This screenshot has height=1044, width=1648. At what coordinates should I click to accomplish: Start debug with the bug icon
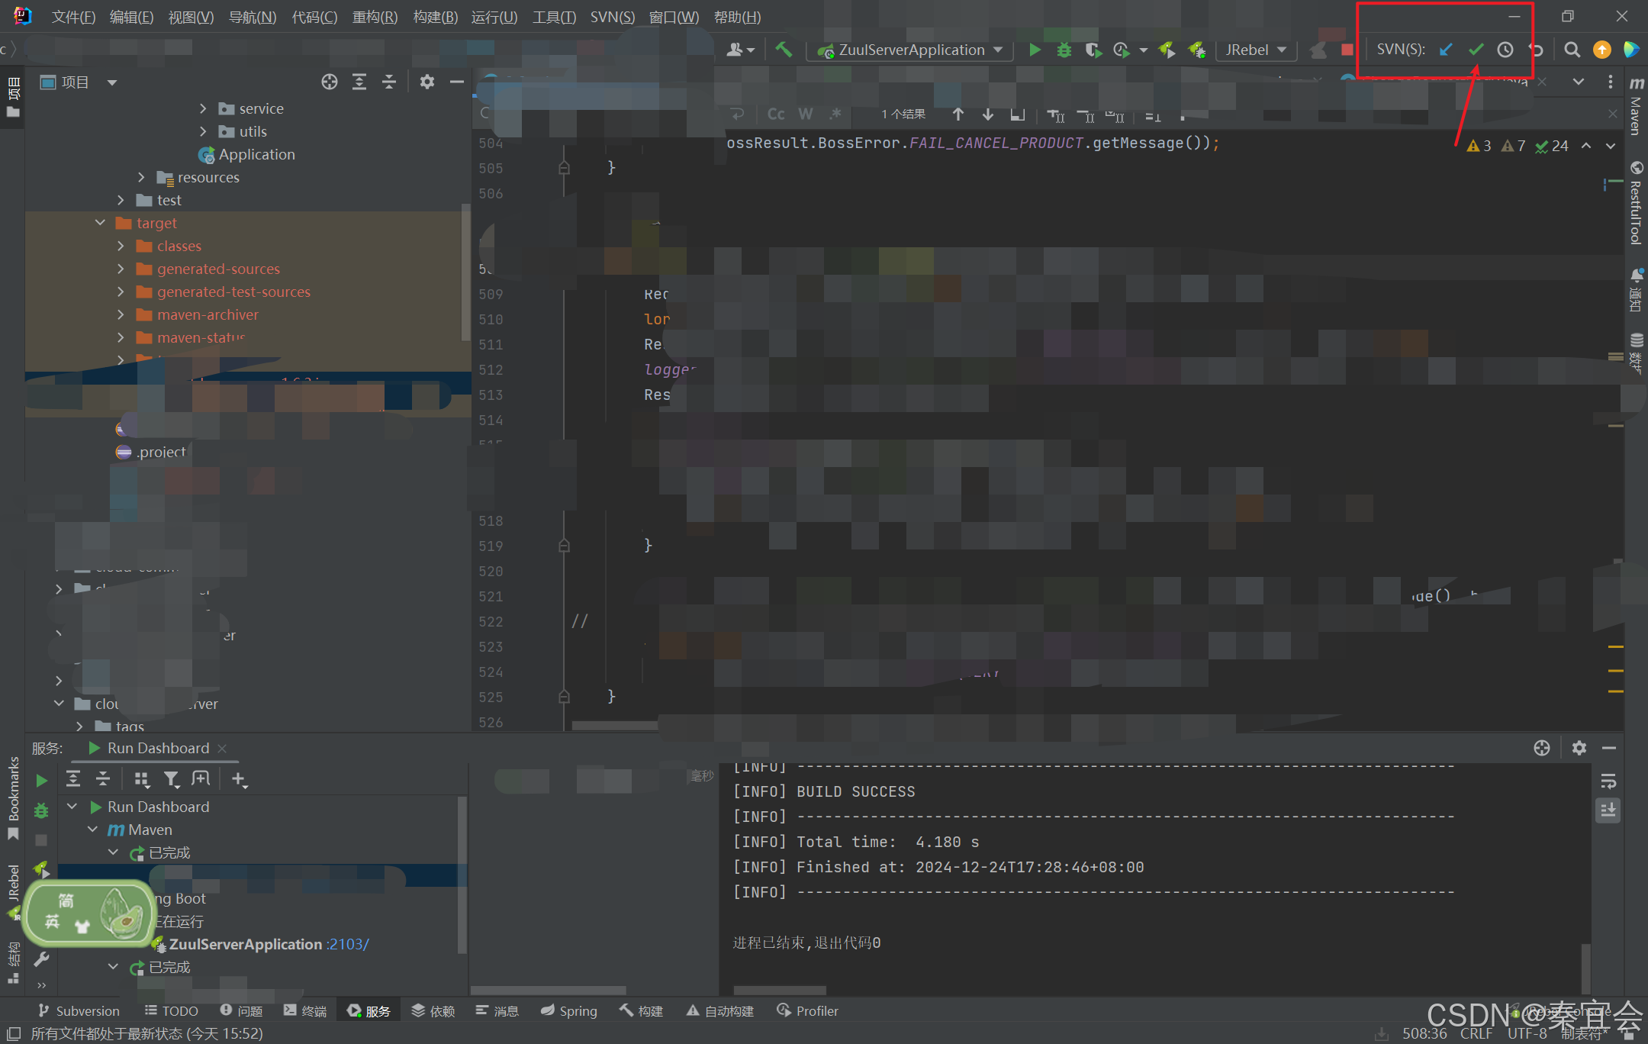[1064, 50]
